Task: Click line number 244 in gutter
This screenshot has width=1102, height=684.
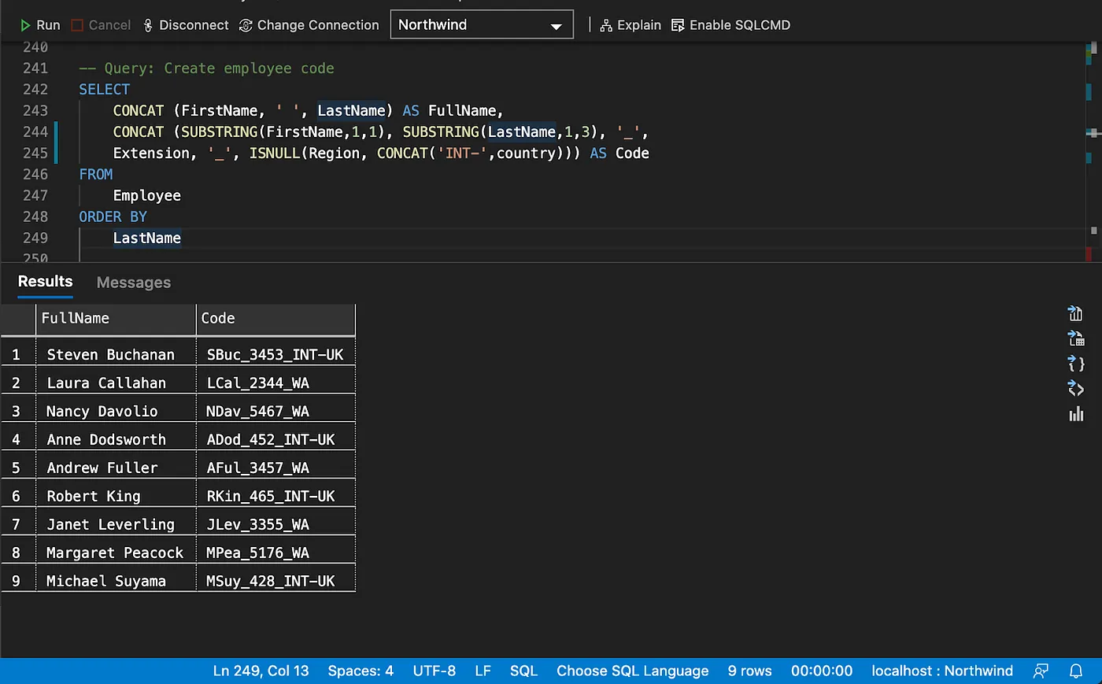Action: tap(35, 131)
